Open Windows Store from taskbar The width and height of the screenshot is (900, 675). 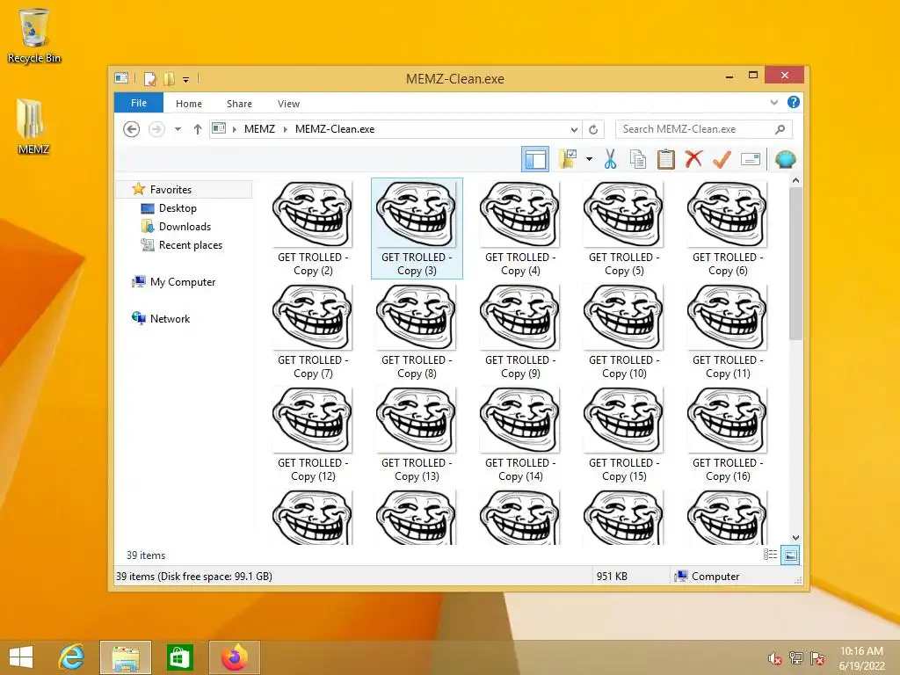[179, 657]
